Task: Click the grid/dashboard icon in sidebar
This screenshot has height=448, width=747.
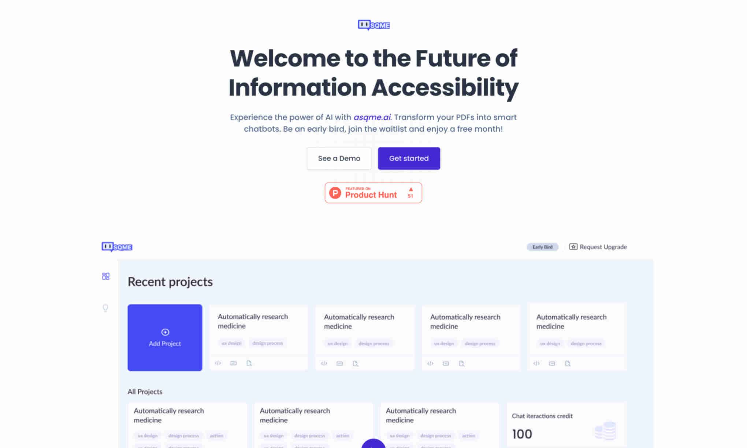Action: pyautogui.click(x=105, y=276)
